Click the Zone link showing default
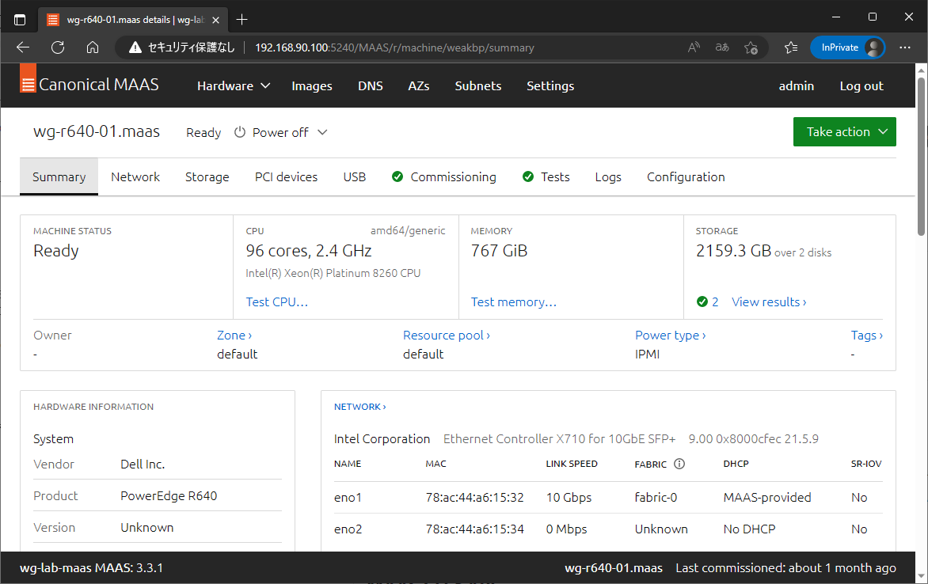The width and height of the screenshot is (928, 584). (x=234, y=335)
